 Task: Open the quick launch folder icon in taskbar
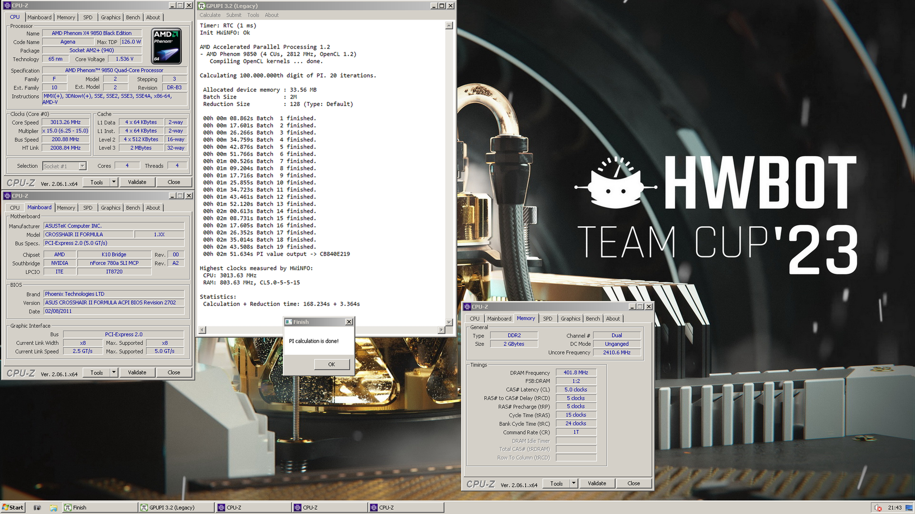coord(53,507)
